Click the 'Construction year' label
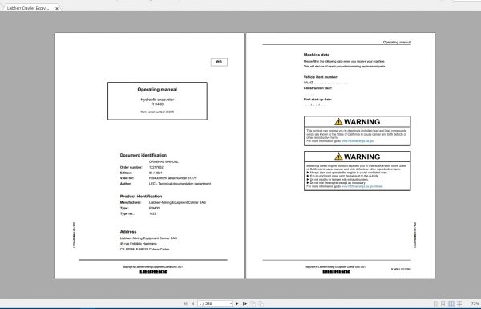Image resolution: width=481 pixels, height=309 pixels. [x=317, y=88]
